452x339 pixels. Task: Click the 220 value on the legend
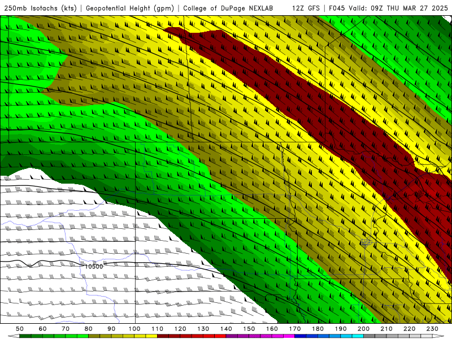(x=410, y=329)
